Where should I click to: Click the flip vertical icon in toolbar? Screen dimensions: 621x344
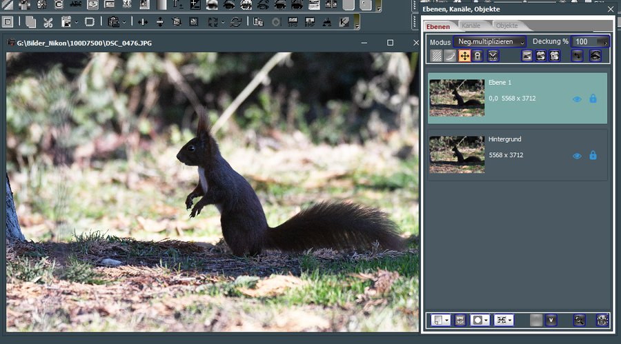160,22
